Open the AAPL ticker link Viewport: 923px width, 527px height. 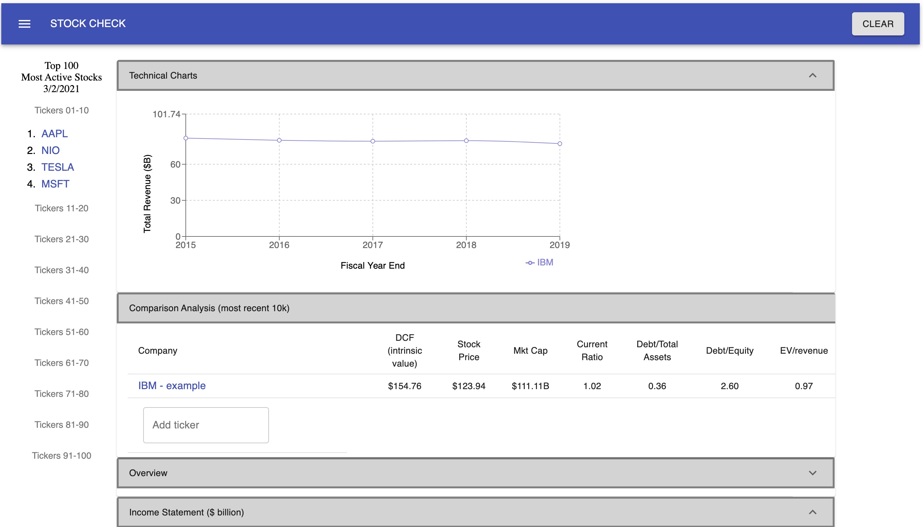point(55,134)
